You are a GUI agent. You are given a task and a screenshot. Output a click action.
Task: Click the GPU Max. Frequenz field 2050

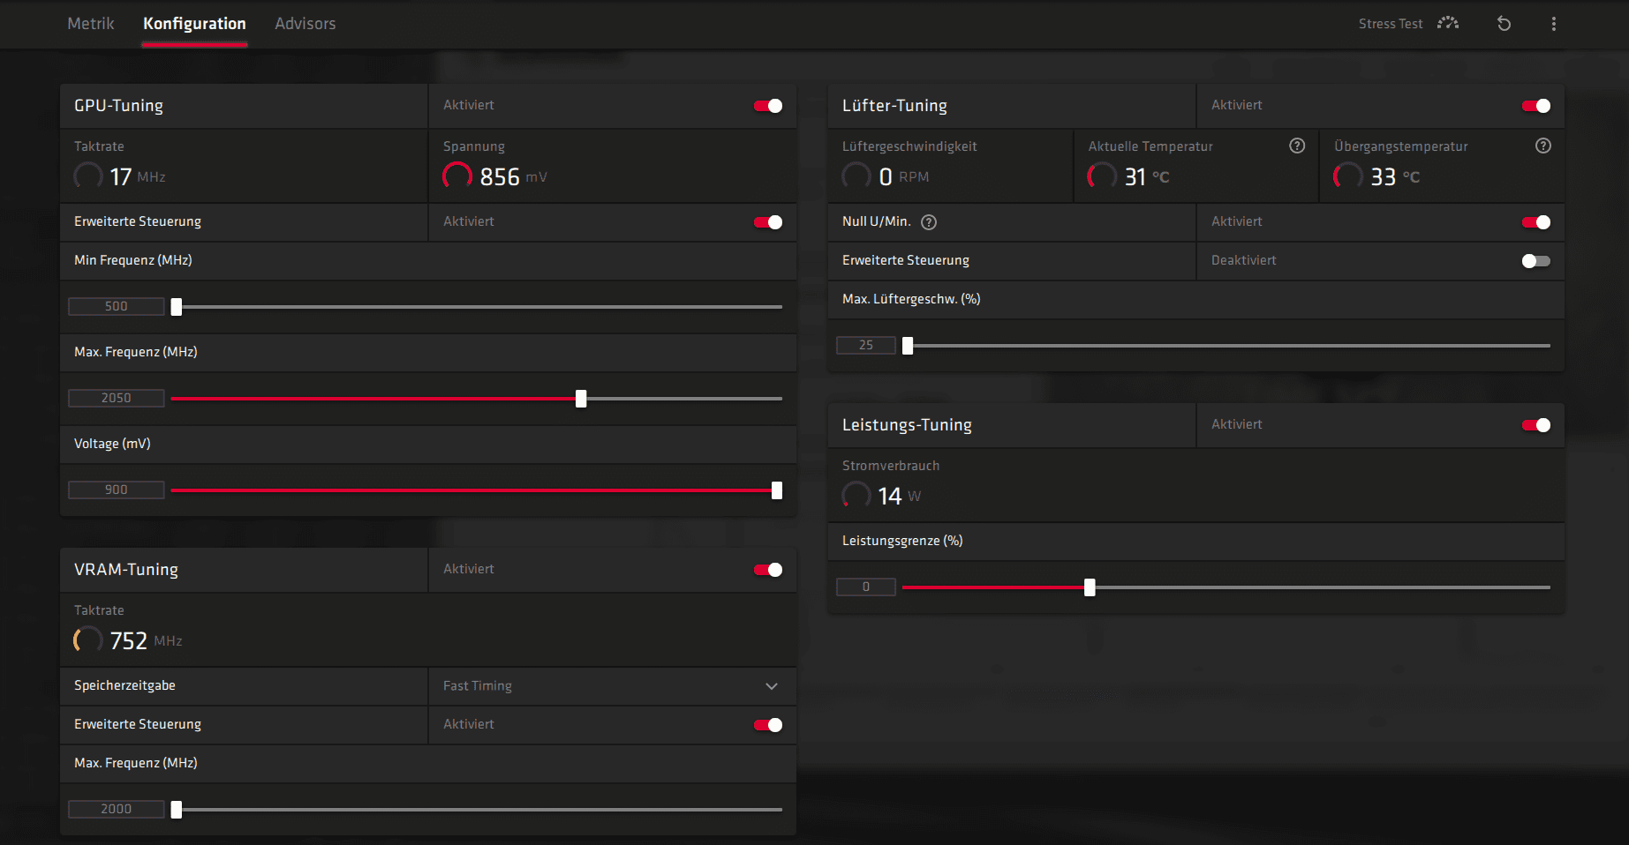[117, 398]
